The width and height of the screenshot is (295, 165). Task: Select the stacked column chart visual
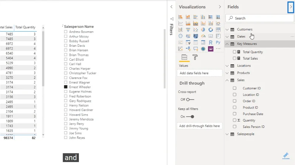point(188,17)
